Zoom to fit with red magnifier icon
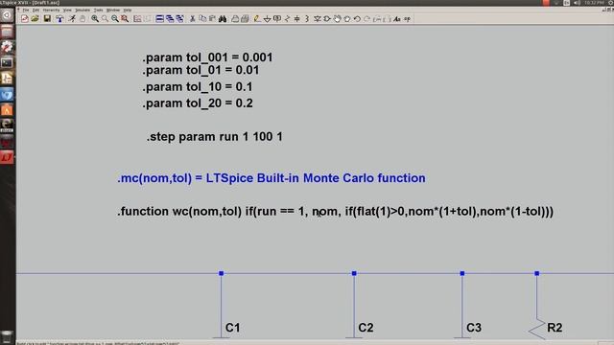This screenshot has height=345, width=614. (x=125, y=19)
